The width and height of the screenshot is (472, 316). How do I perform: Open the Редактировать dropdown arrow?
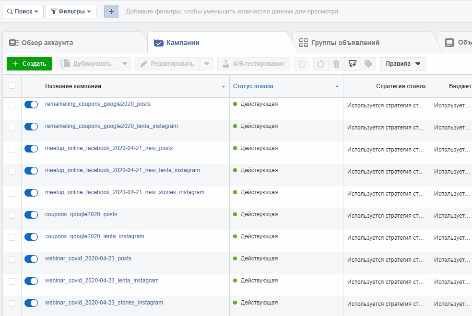click(206, 63)
